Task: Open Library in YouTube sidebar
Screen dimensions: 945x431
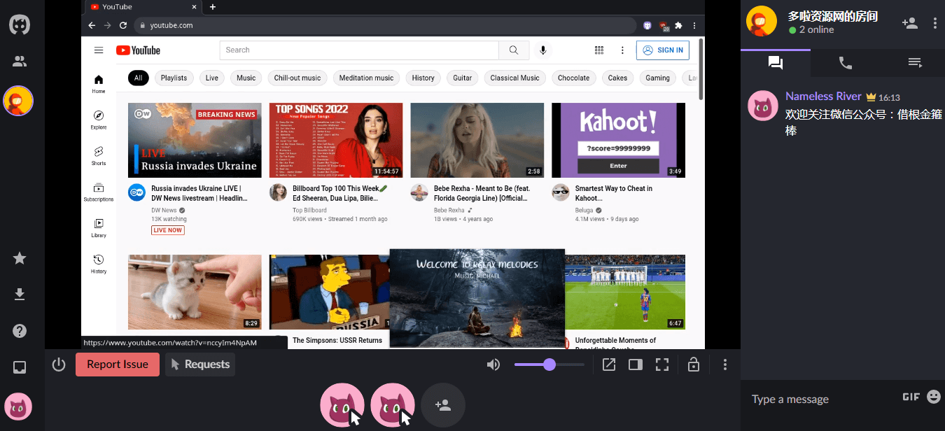Action: pyautogui.click(x=99, y=228)
